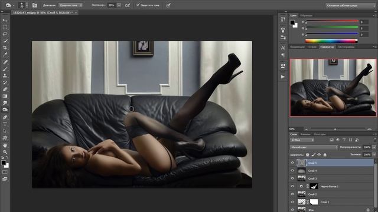Open the layer filter kind dropdown
This screenshot has height=212, width=378.
[302, 140]
